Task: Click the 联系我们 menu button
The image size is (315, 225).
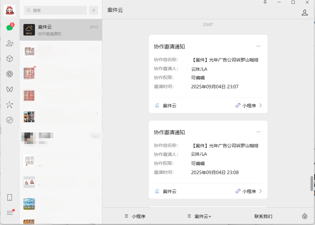Action: click(263, 216)
